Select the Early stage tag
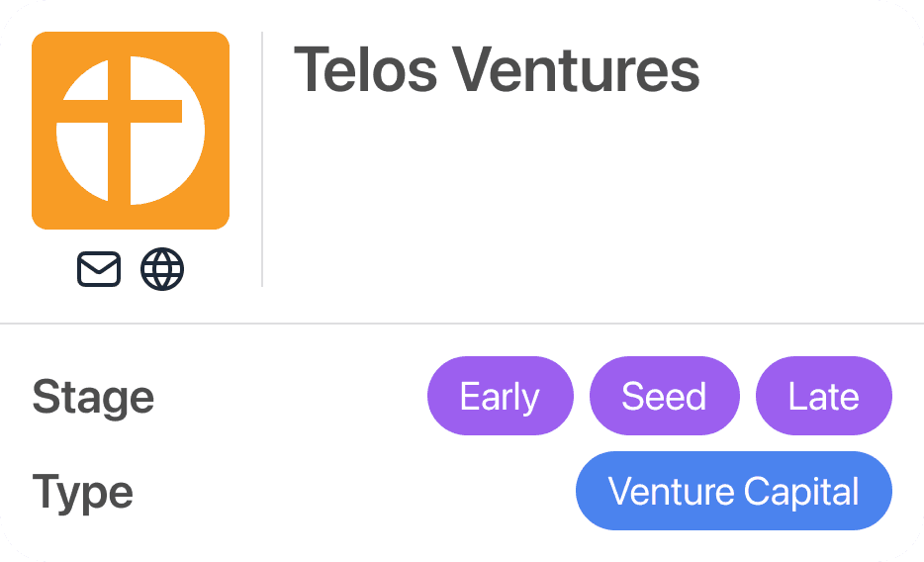 (500, 396)
